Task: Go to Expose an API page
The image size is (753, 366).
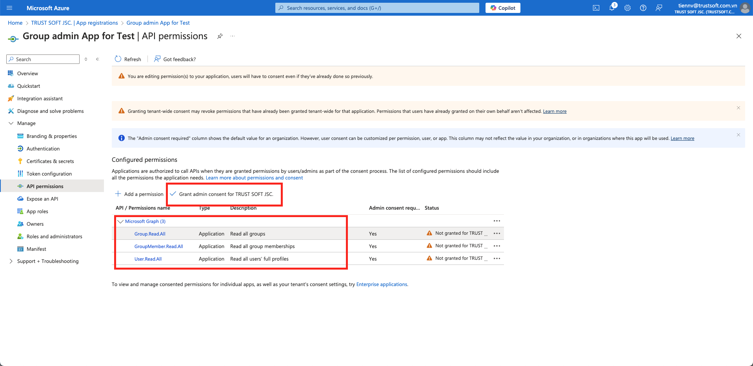Action: (42, 199)
